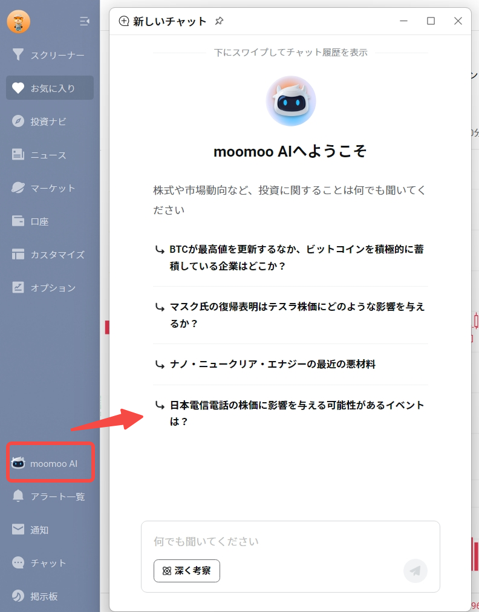Click the new chat plus icon
Viewport: 479px width, 612px height.
click(124, 21)
